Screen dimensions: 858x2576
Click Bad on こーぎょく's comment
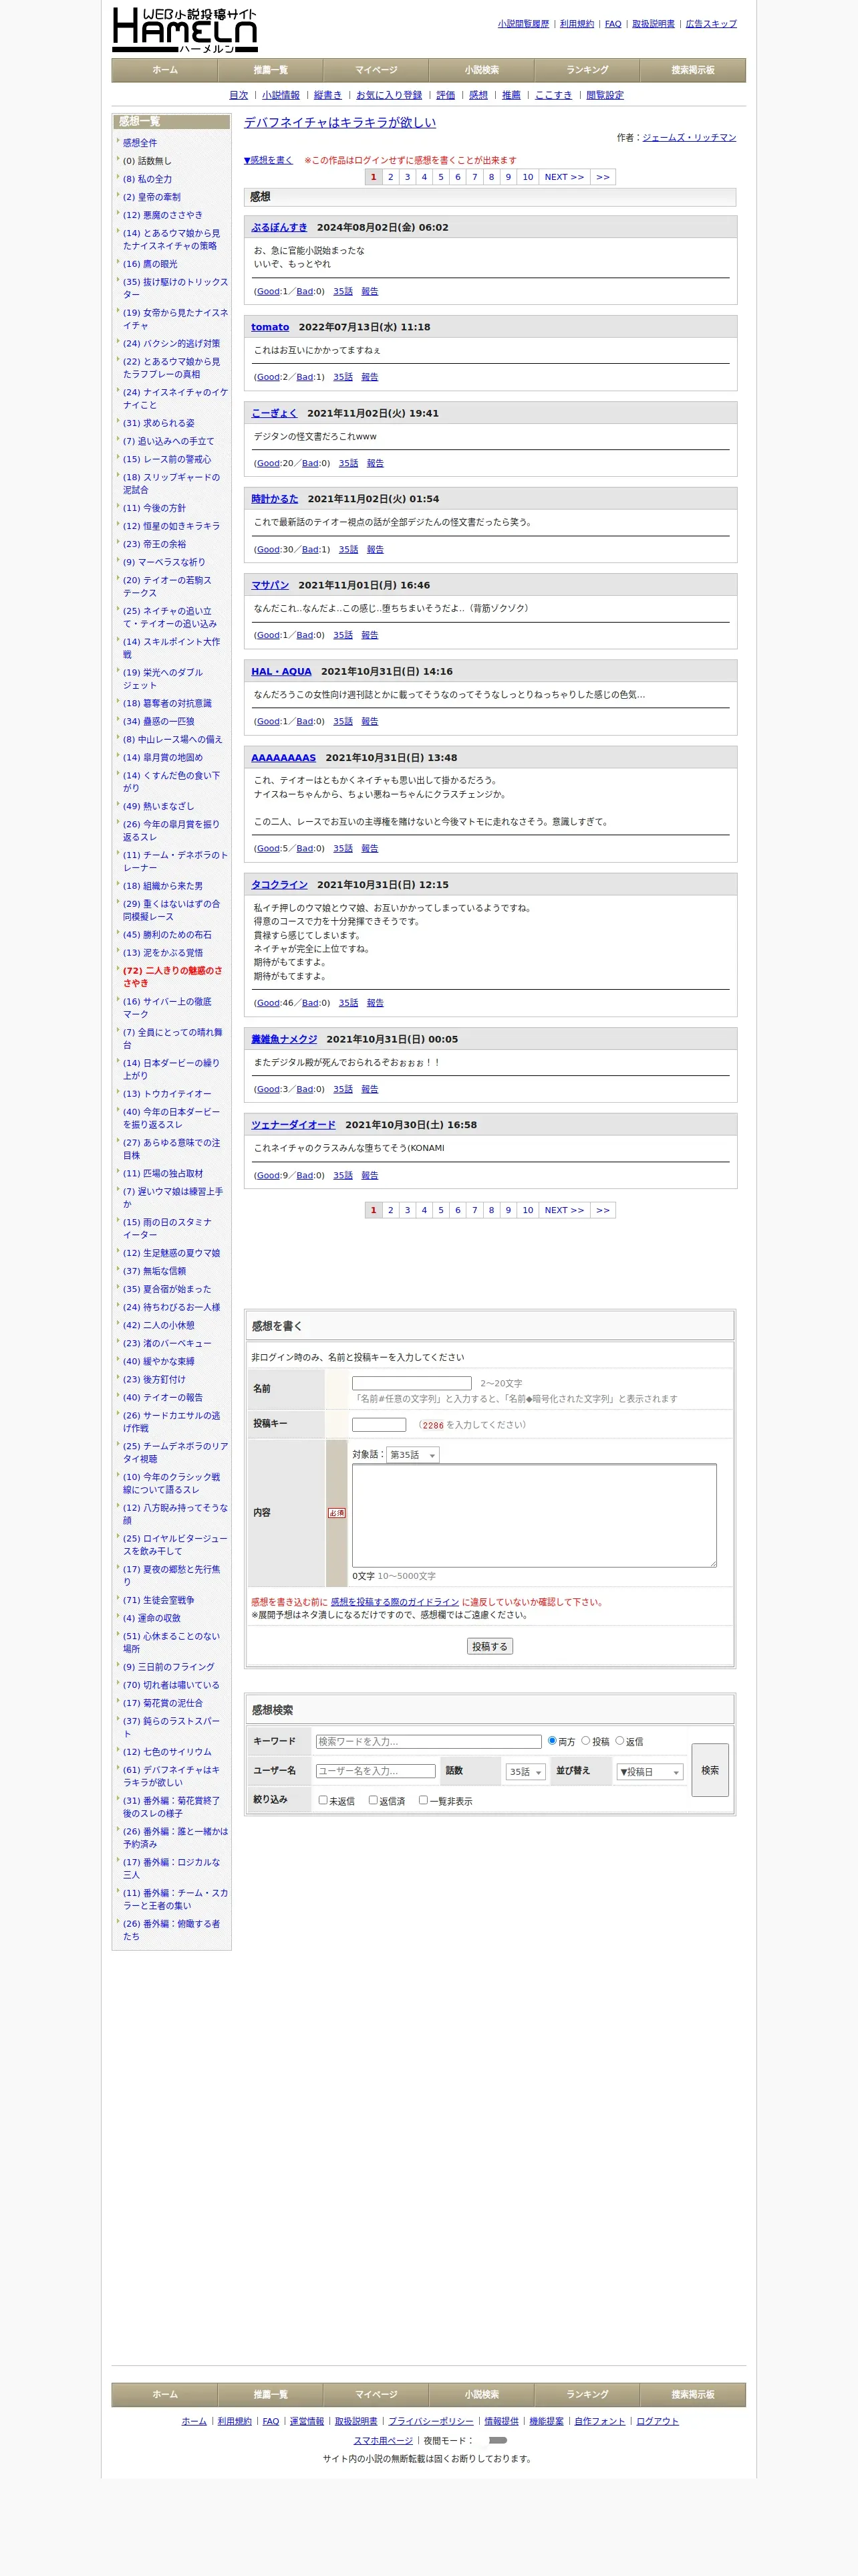click(x=311, y=463)
